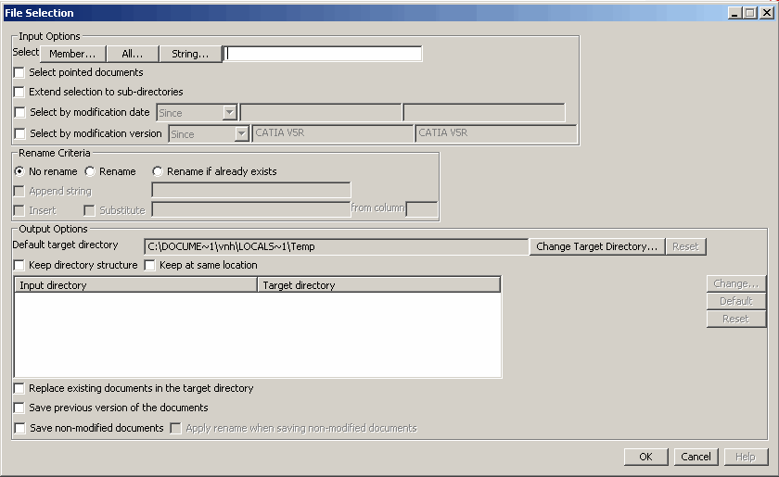Enable Select pointed documents checkbox

pyautogui.click(x=19, y=72)
